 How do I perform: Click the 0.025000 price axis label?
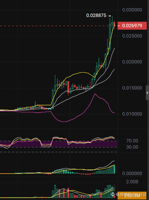(x=132, y=36)
